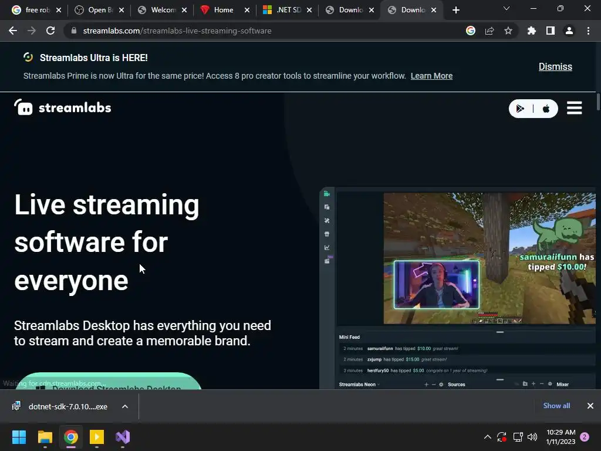
Task: Open the Learn More link
Action: point(431,76)
